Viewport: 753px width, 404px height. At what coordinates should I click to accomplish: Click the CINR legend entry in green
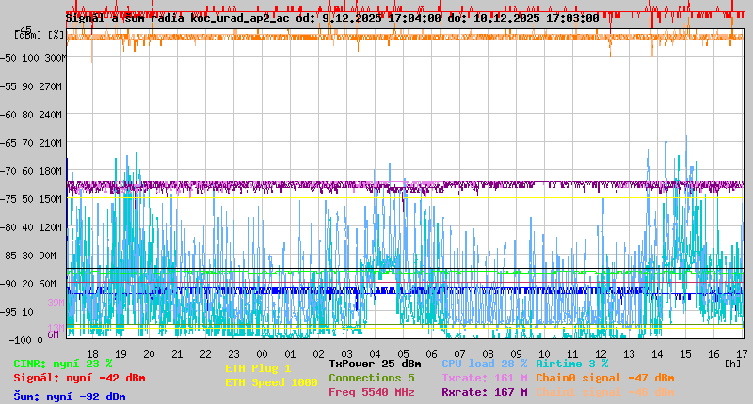pos(63,364)
